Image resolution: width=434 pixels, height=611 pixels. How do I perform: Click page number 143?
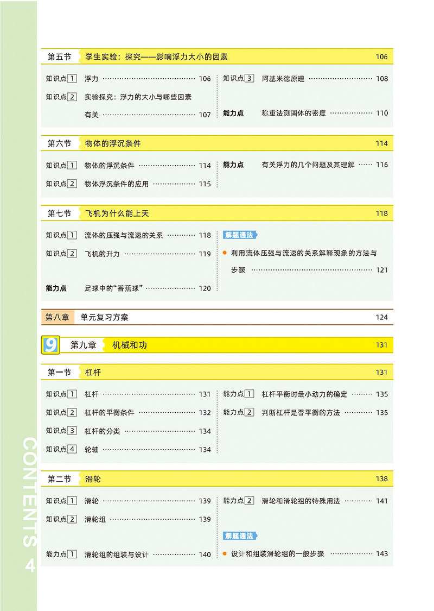pyautogui.click(x=382, y=554)
